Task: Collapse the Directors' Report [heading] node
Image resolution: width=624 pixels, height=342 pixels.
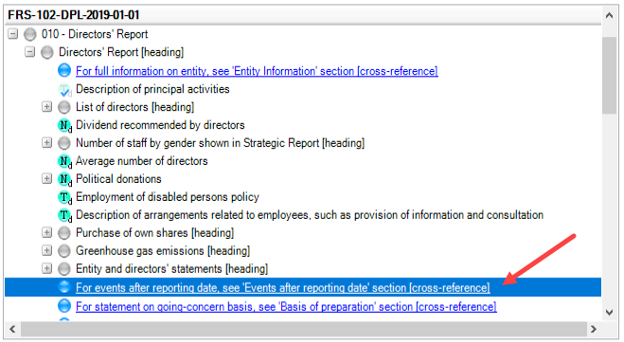Action: [x=30, y=52]
